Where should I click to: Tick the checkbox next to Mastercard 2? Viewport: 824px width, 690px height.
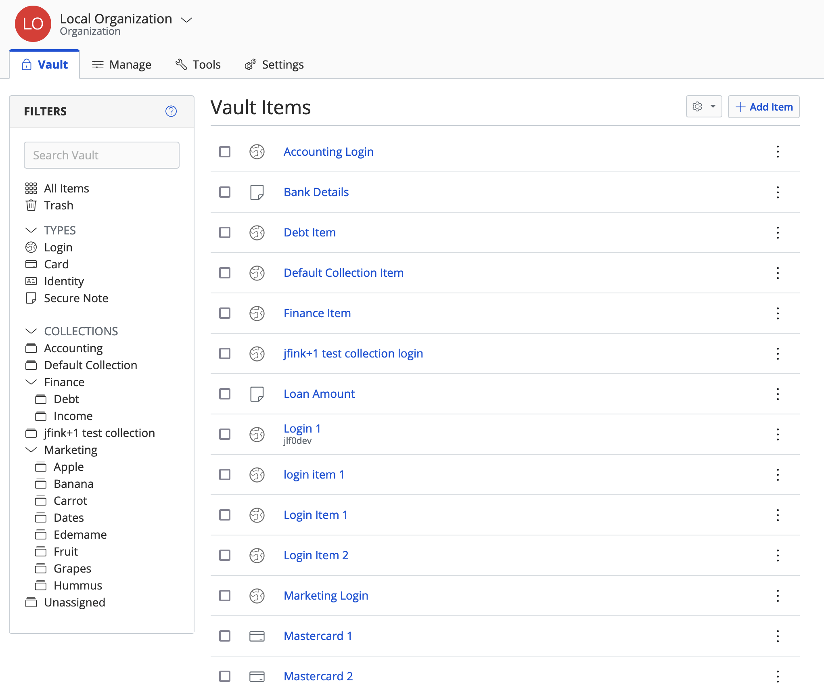(x=225, y=676)
